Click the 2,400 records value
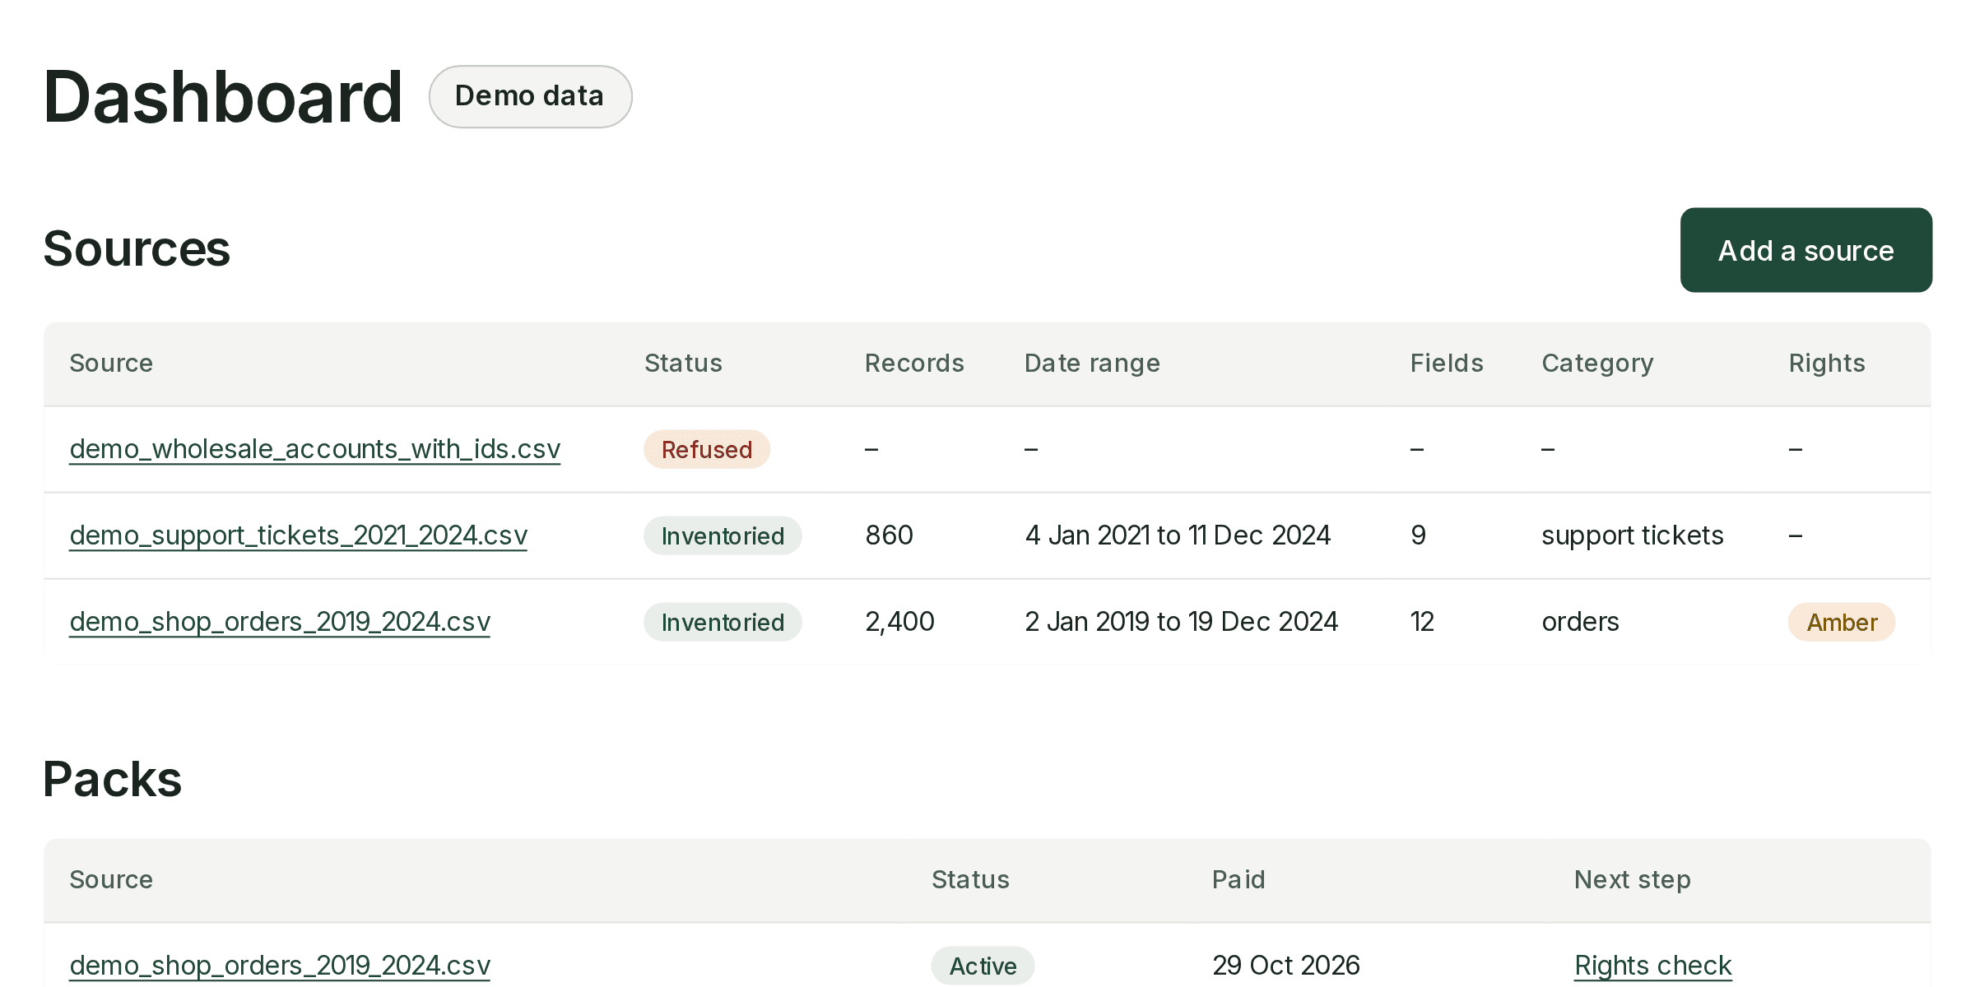1975x987 pixels. pos(899,622)
